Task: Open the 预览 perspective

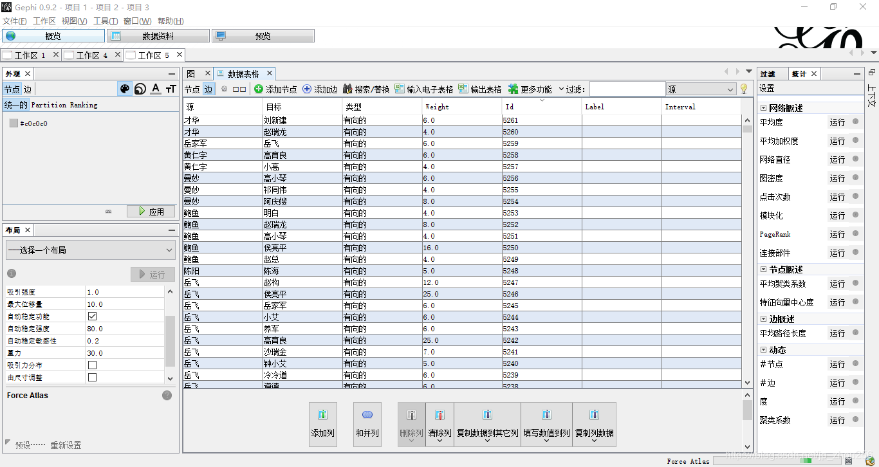Action: pos(263,36)
